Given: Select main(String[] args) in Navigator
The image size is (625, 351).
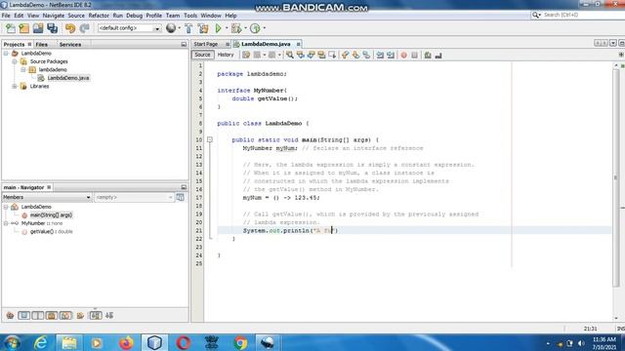Looking at the screenshot, I should 51,215.
